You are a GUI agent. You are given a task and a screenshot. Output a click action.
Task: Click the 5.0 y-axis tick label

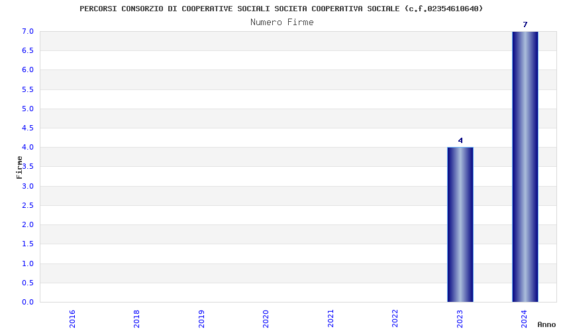tap(28, 109)
